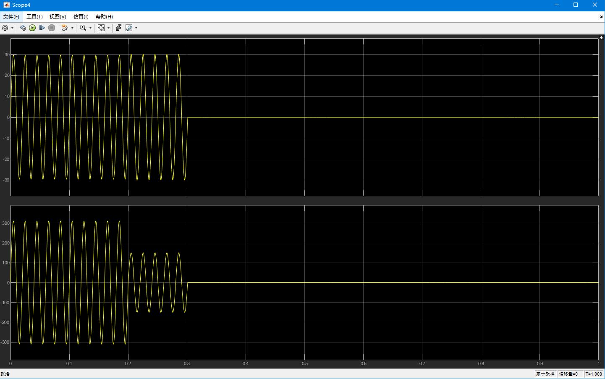The height and width of the screenshot is (379, 605).
Task: Click the bottom plot's 300 y-axis label
Action: point(6,223)
